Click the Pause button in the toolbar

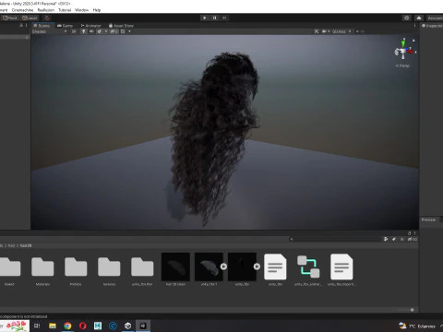click(x=214, y=18)
